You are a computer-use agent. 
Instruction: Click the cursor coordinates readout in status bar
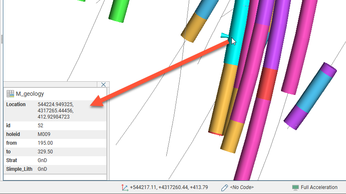coord(169,187)
